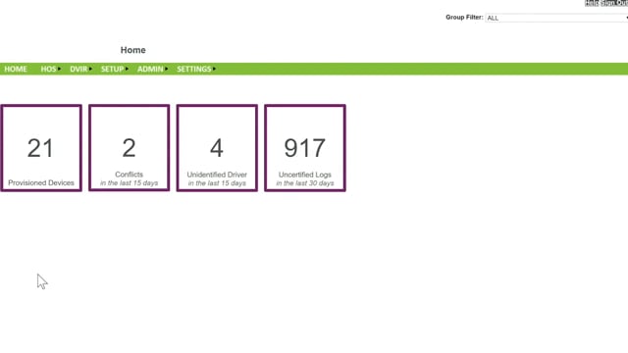
Task: Click the Help link
Action: (592, 3)
